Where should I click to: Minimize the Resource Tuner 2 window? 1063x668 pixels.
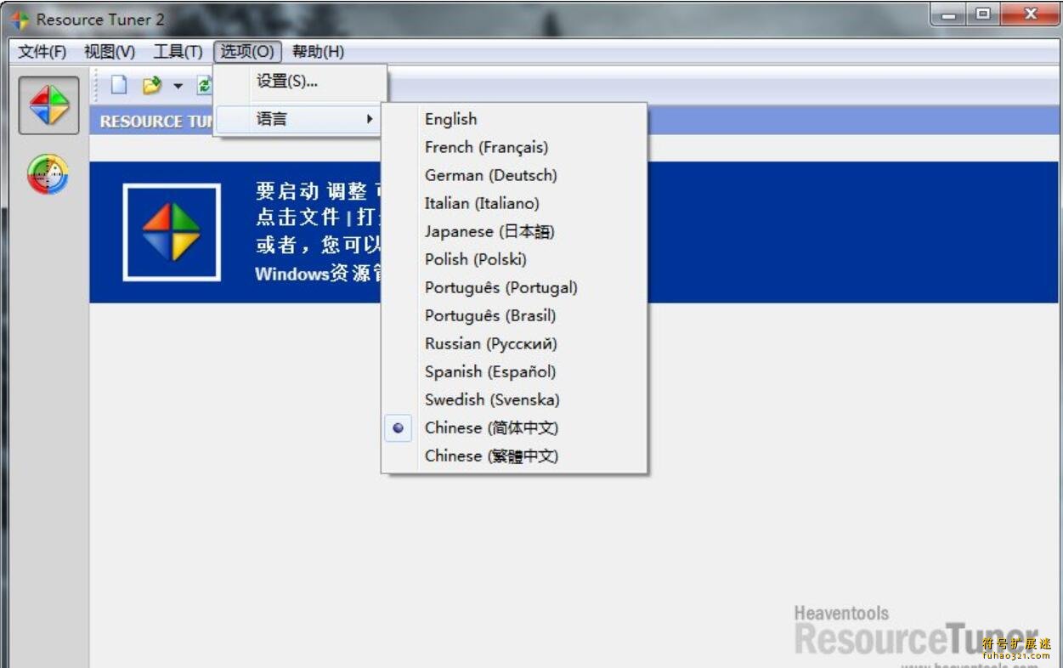coord(948,14)
